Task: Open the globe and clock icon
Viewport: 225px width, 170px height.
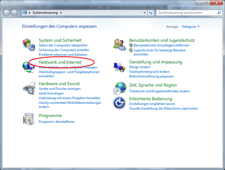Action: tap(120, 88)
